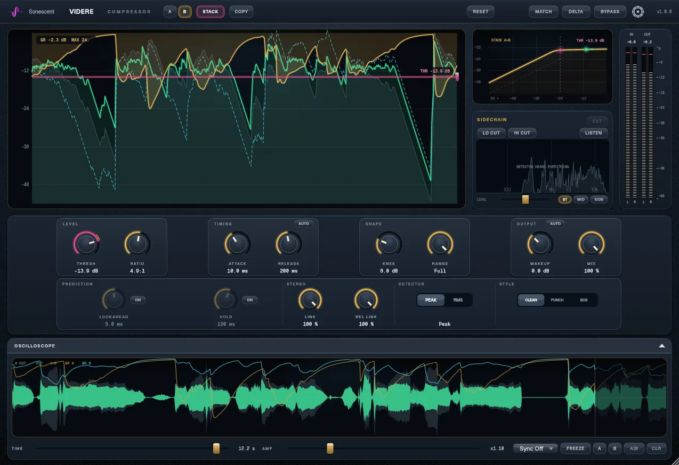Click the KNEE knob

point(389,244)
